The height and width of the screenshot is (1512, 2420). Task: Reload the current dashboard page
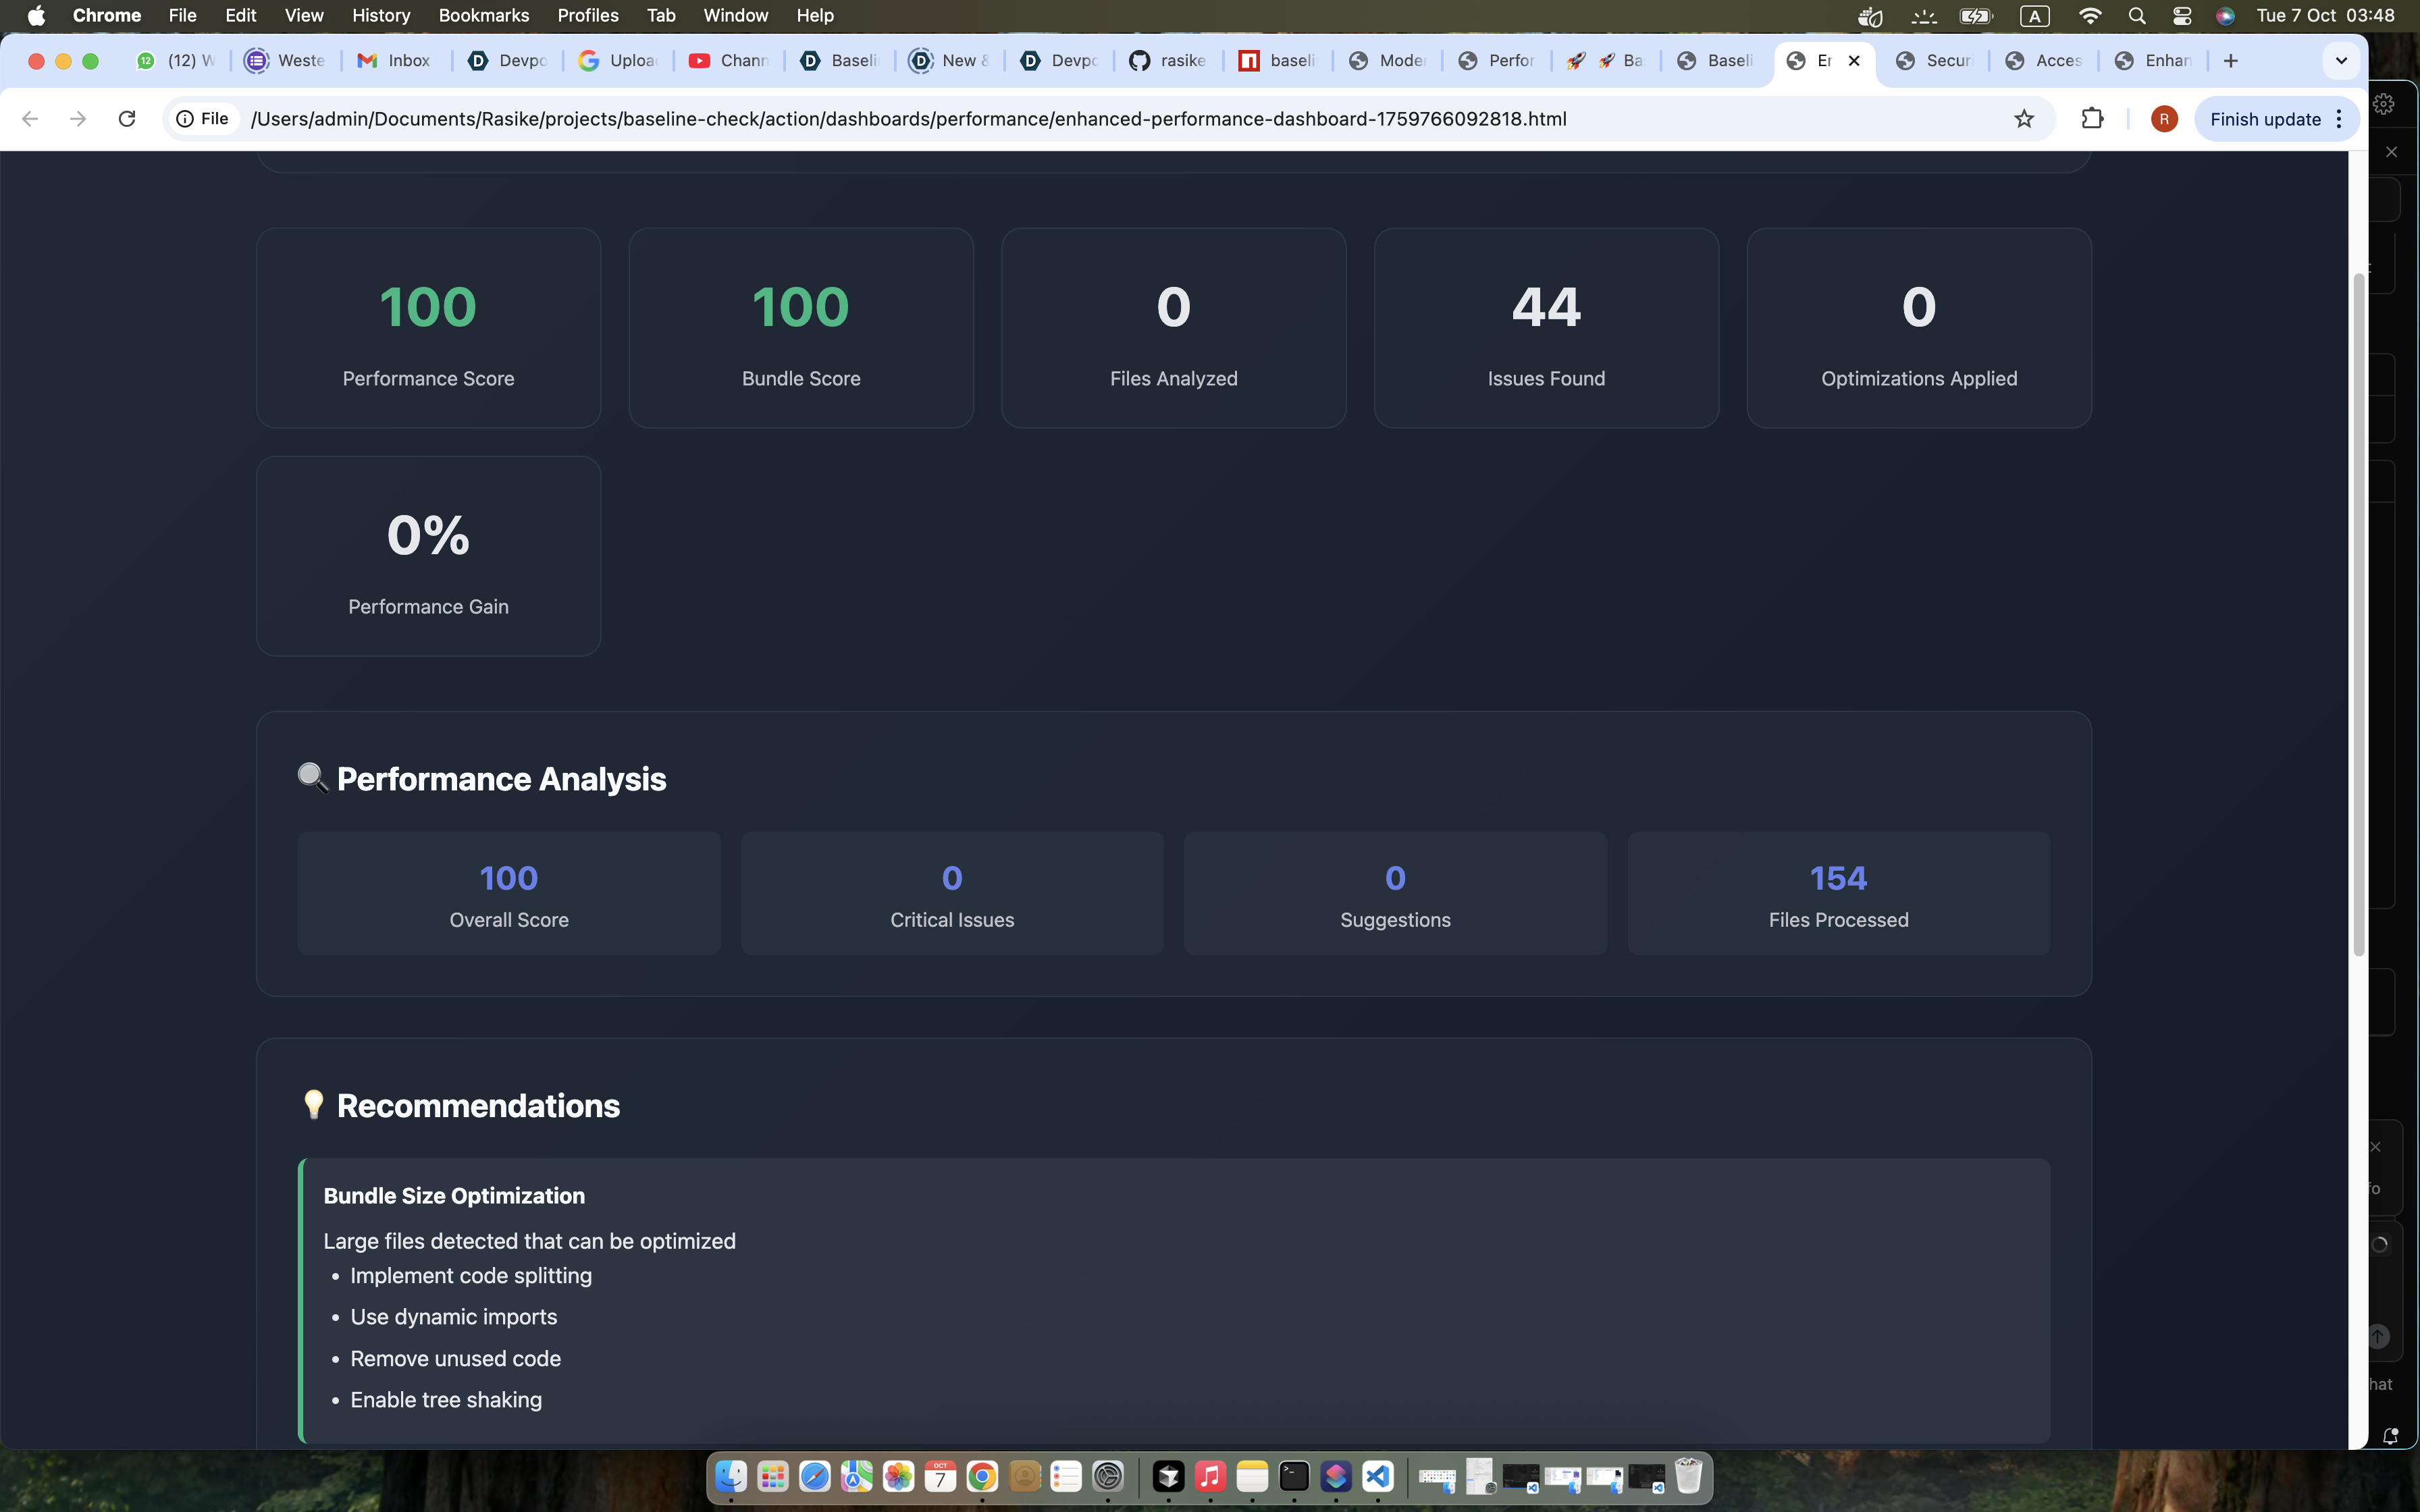pos(127,119)
